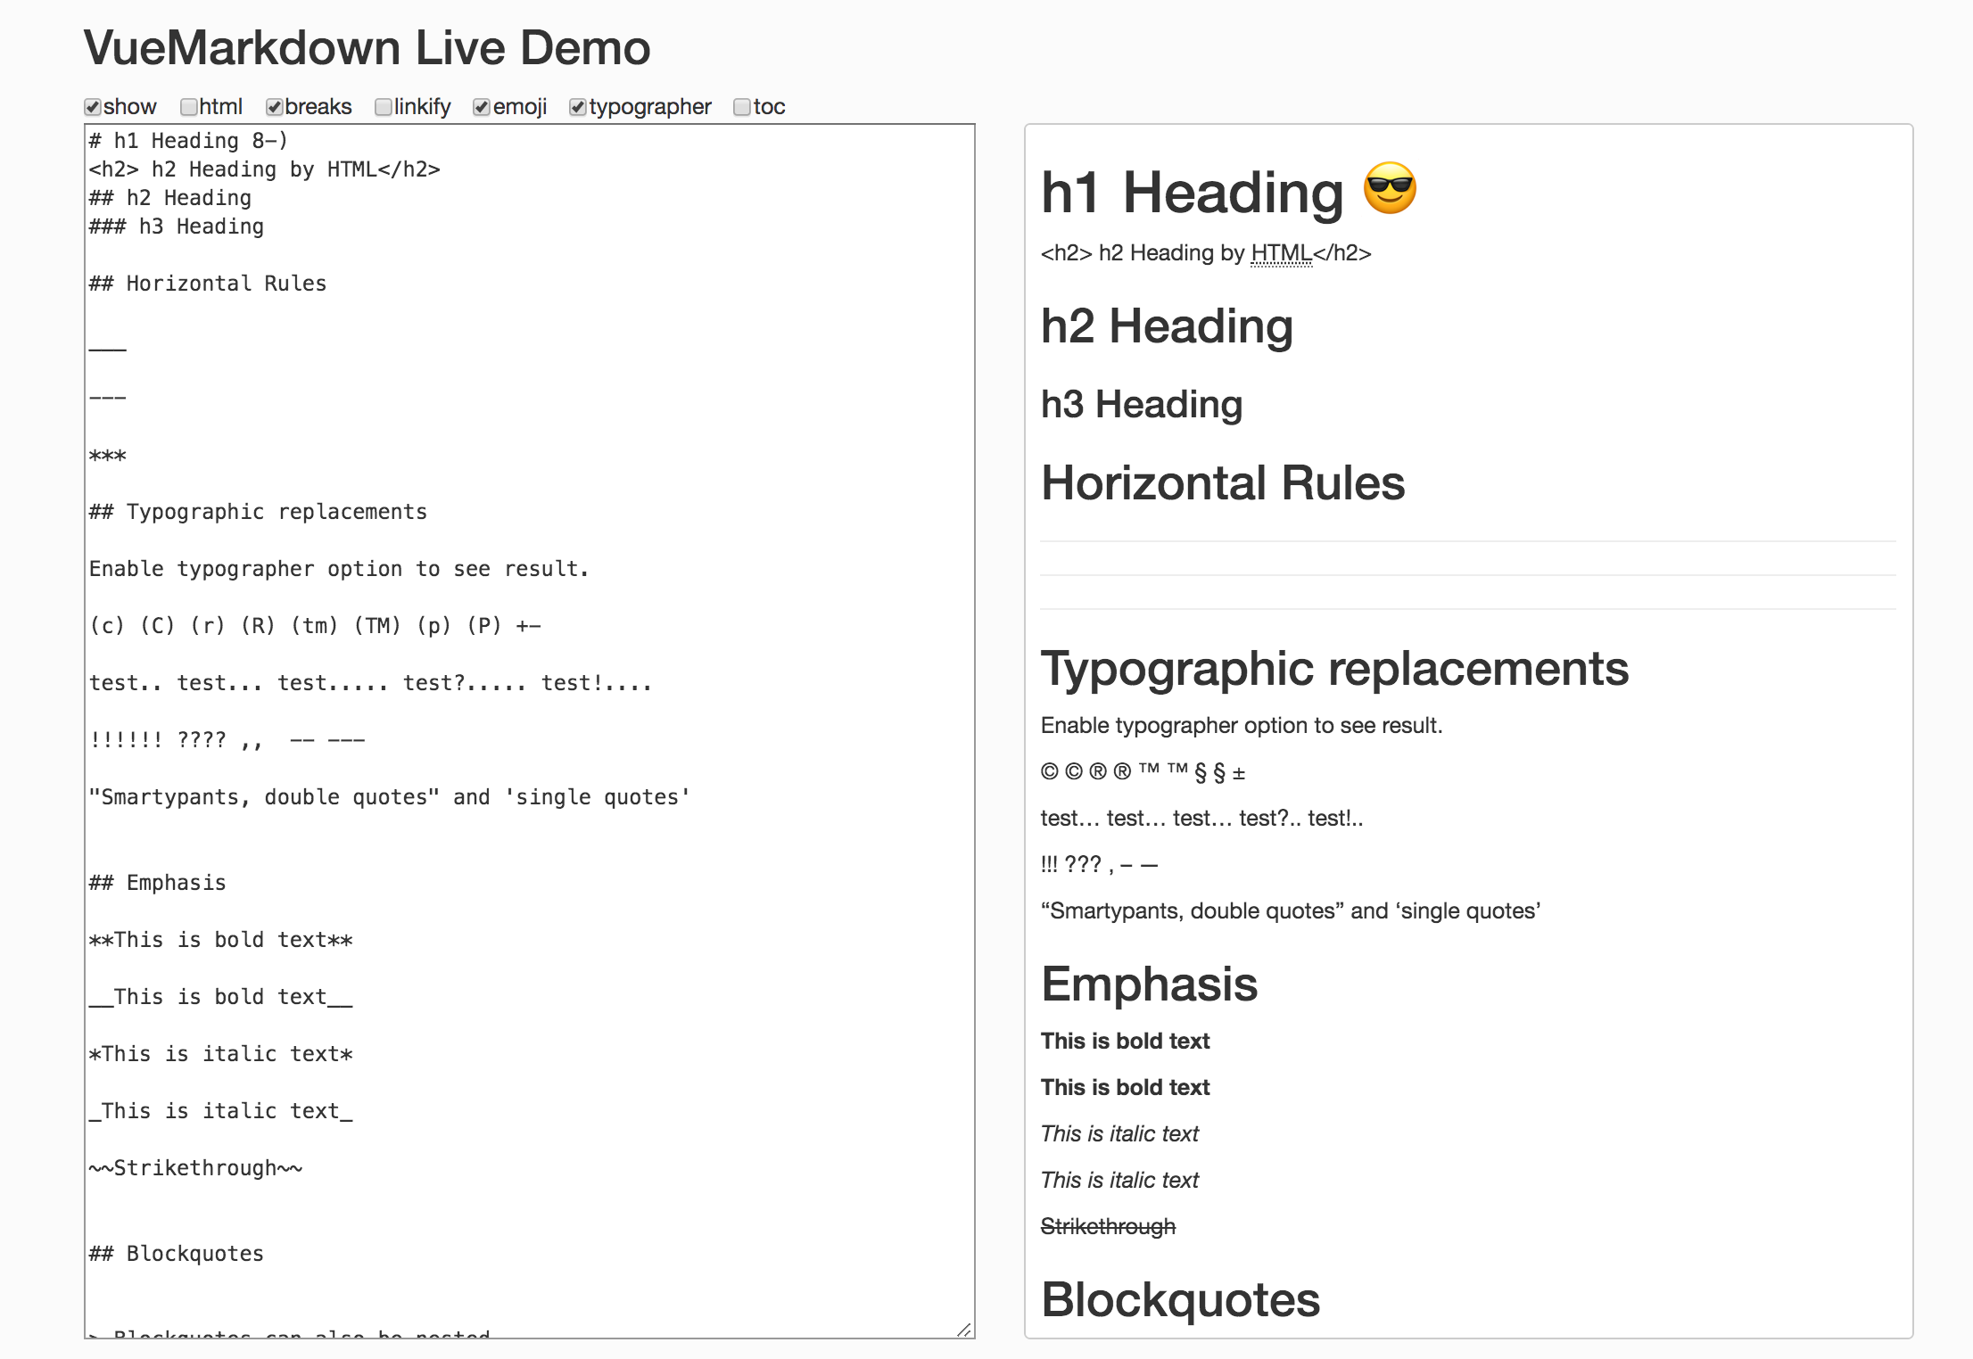Viewport: 1973px width, 1359px height.
Task: Click '~~Strikethrough~~' in the editor
Action: click(195, 1168)
